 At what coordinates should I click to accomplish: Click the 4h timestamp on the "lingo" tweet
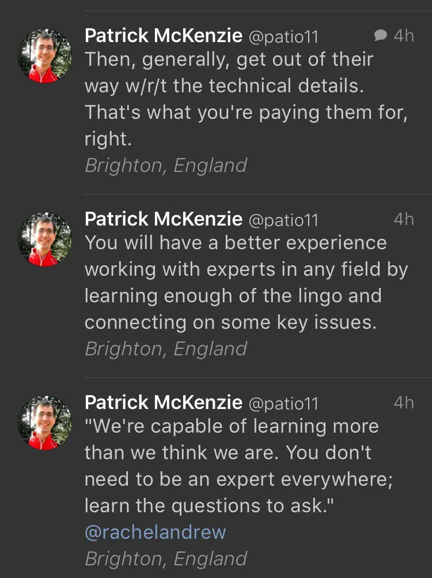(404, 219)
